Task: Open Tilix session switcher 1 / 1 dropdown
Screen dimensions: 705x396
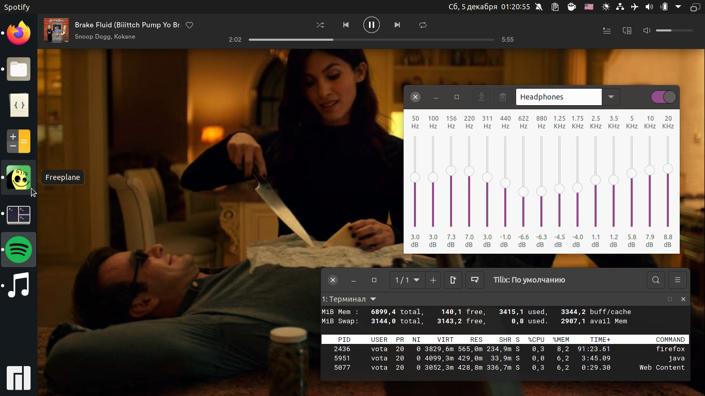Action: [407, 280]
